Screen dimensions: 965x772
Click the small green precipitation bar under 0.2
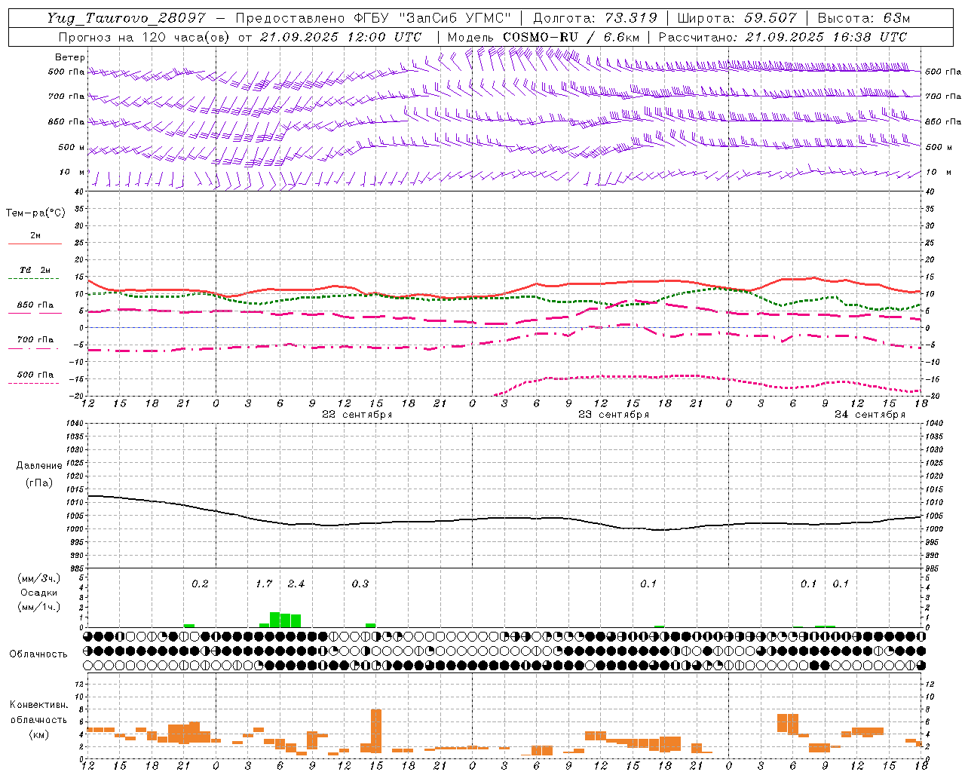coord(189,625)
